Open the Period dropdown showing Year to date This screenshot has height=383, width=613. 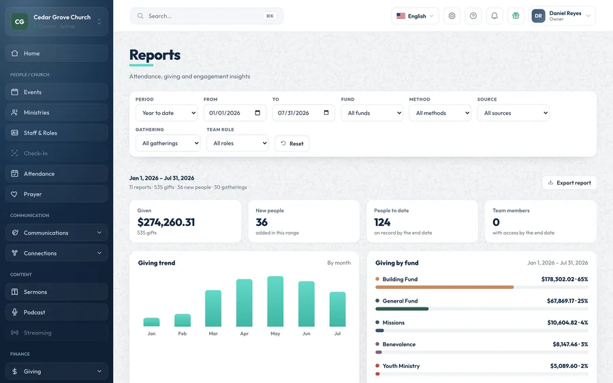(x=167, y=113)
